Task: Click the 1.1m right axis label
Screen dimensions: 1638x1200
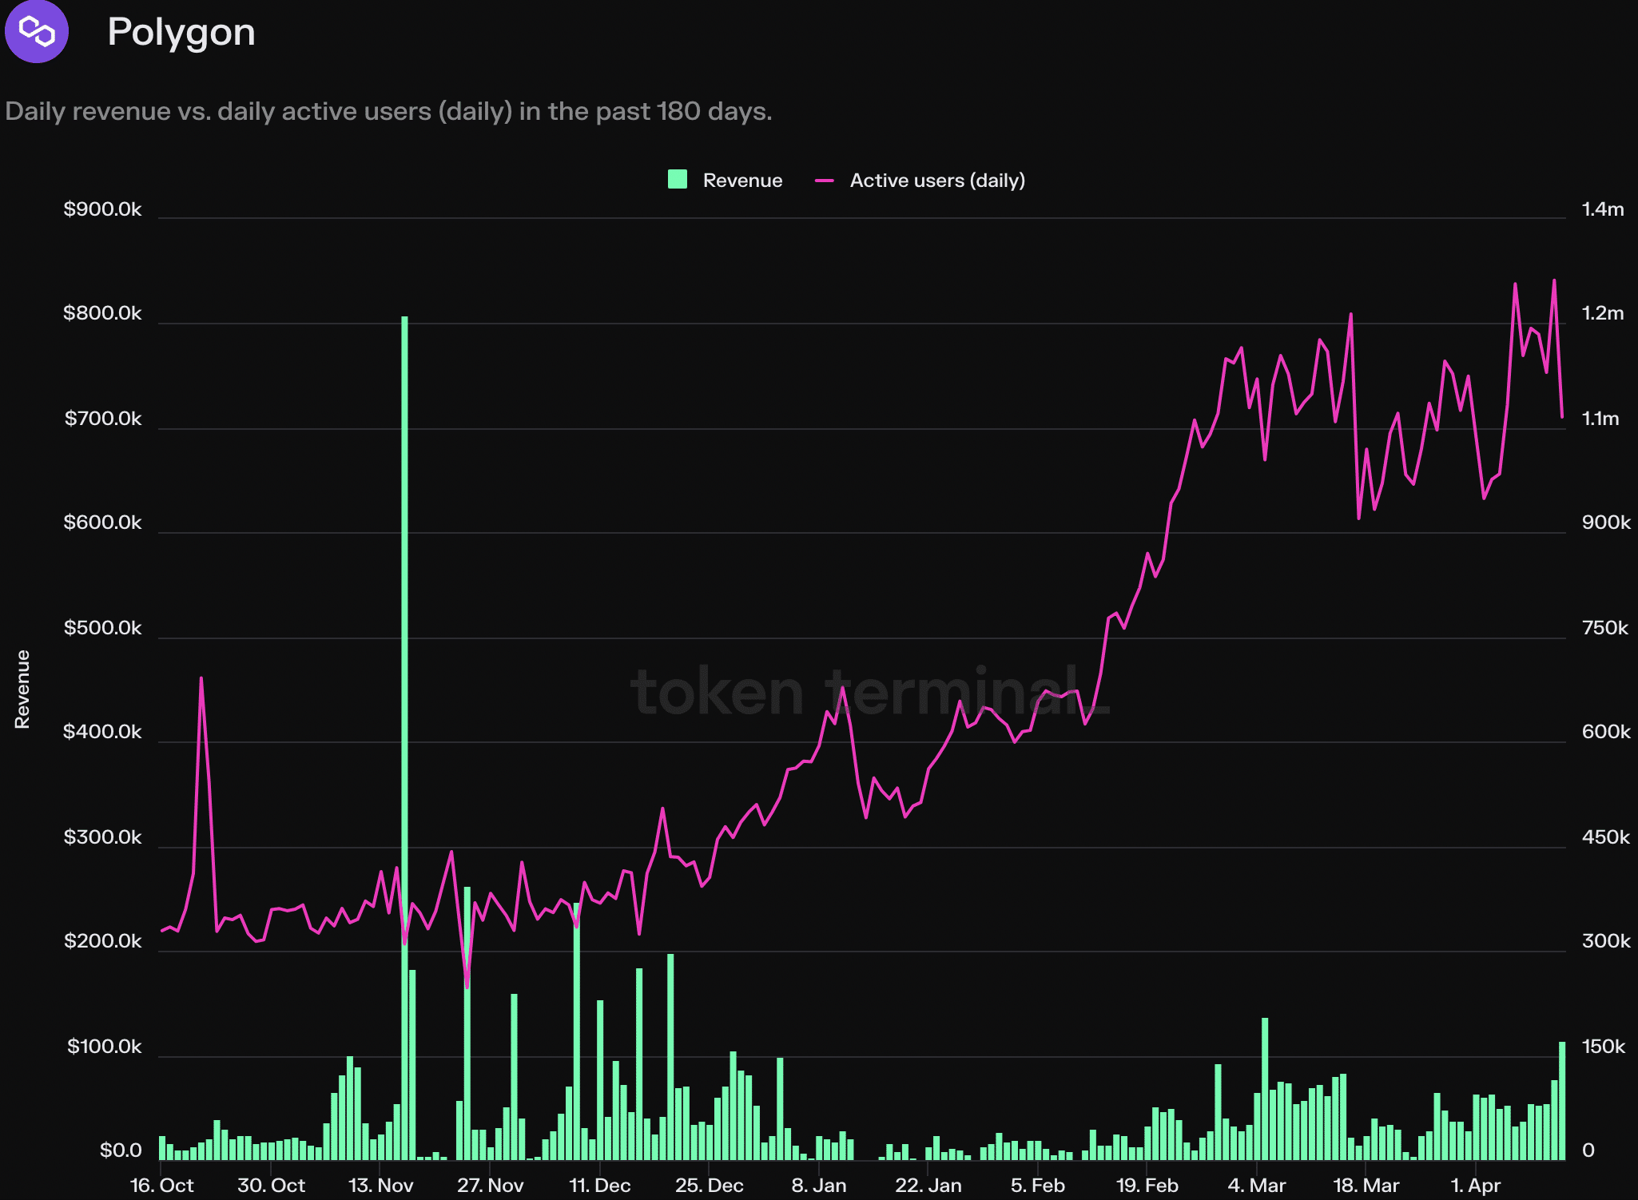Action: point(1600,419)
